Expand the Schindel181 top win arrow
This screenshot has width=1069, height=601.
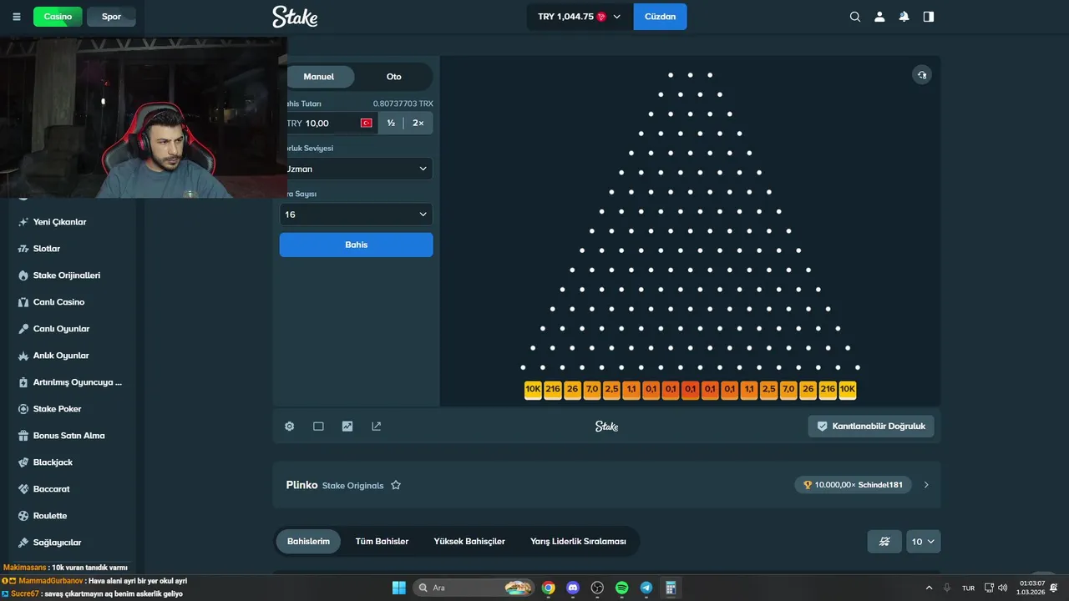pos(926,485)
